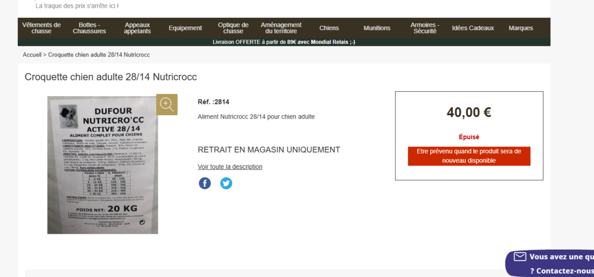The height and width of the screenshot is (277, 594).
Task: Click Voir toute la description link
Action: [230, 167]
